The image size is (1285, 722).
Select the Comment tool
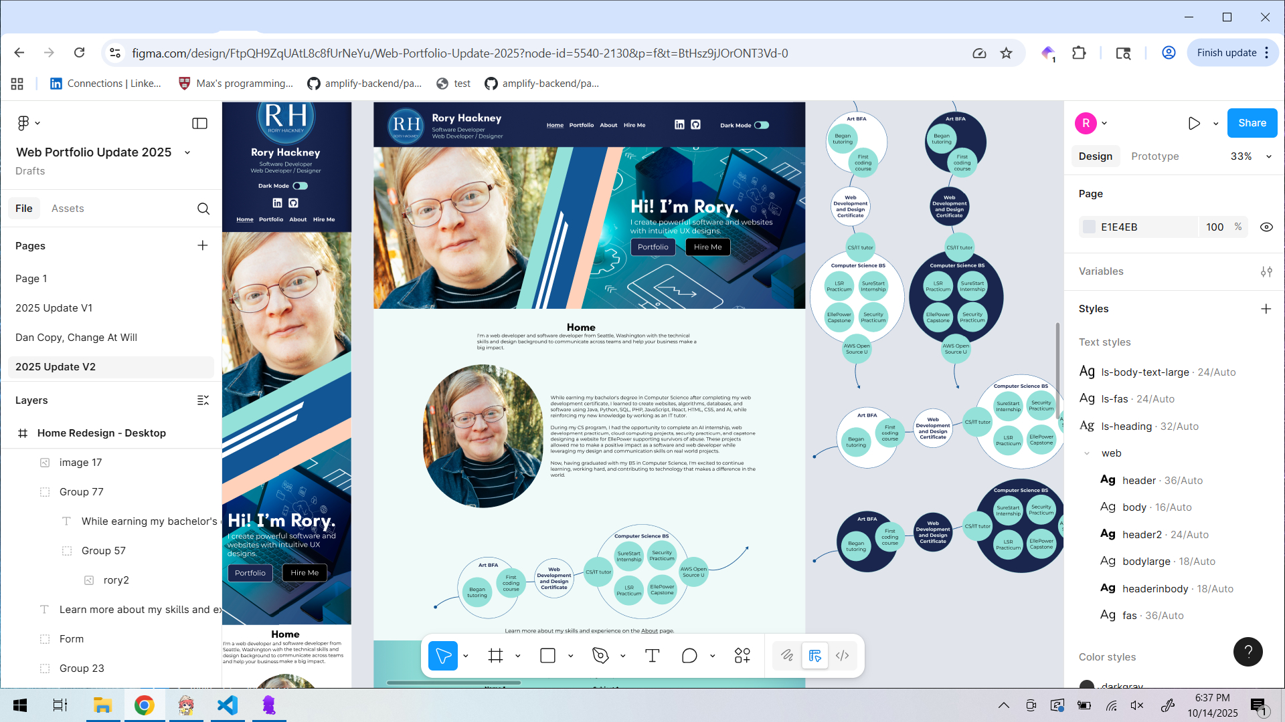(689, 656)
